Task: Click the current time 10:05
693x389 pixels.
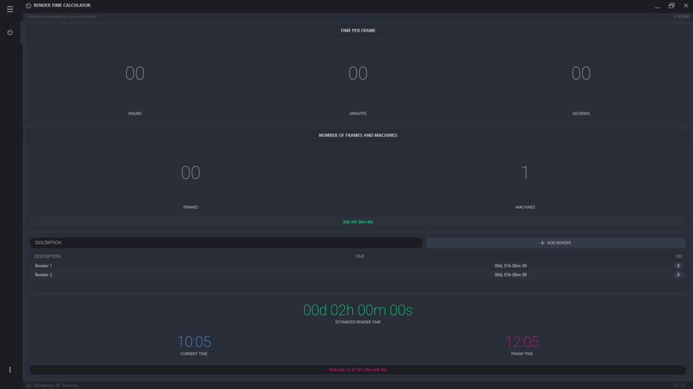Action: [x=194, y=341]
